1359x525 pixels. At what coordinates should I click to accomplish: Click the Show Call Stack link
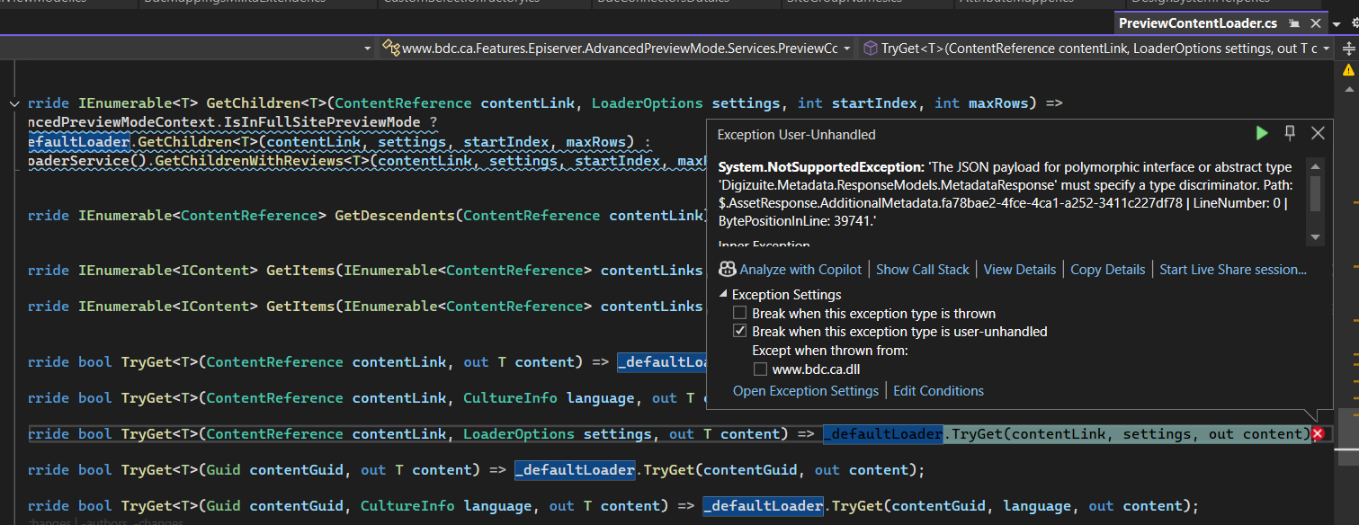click(922, 270)
